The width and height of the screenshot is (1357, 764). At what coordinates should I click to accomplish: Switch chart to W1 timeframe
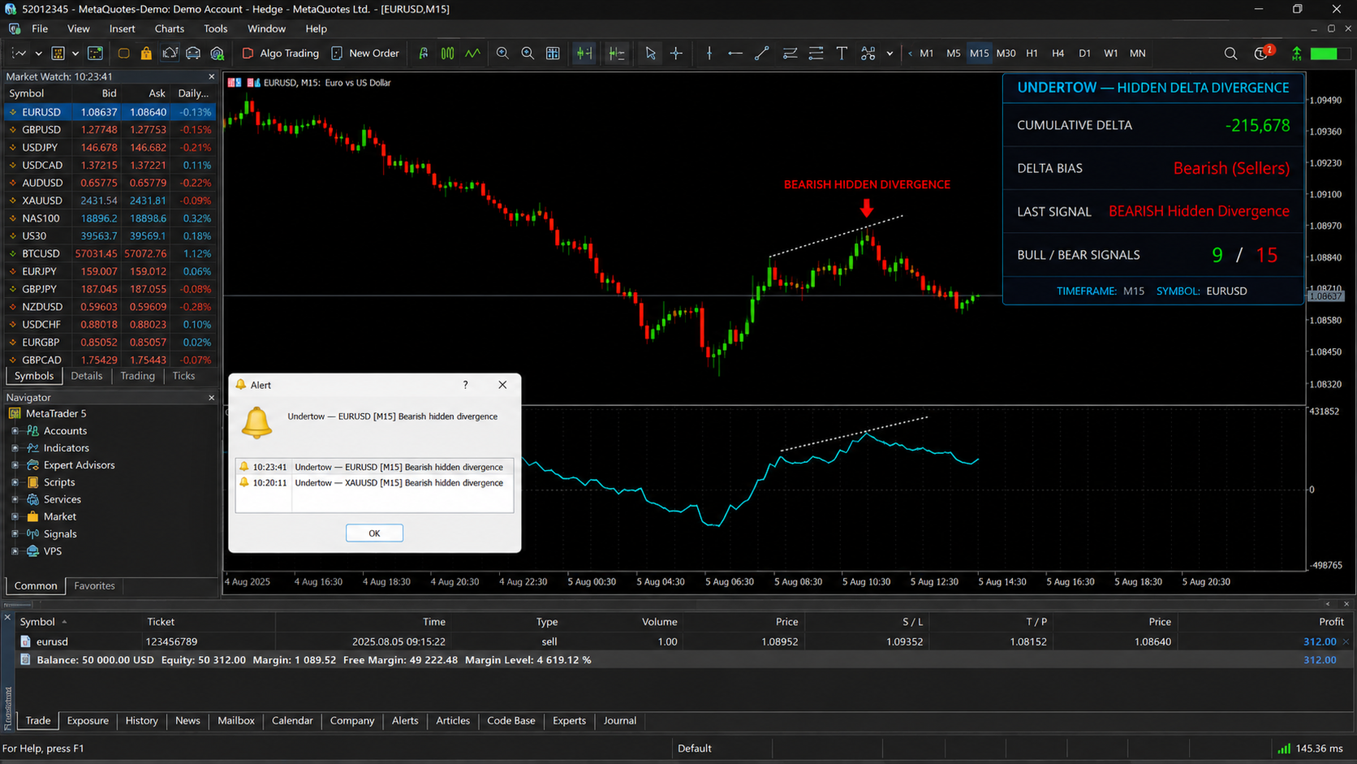(1111, 53)
